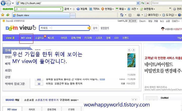Go to the browser Home page icon

[122, 15]
